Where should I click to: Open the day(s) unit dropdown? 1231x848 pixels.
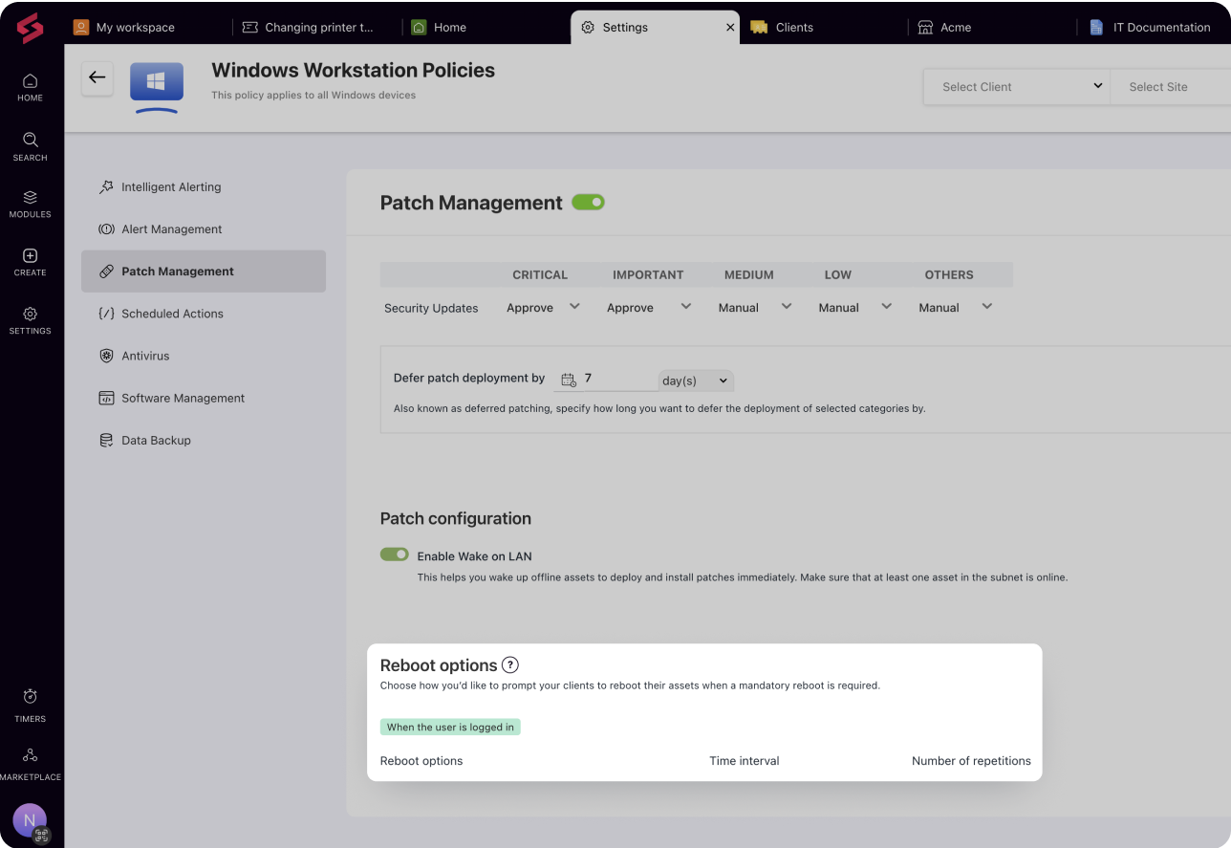coord(695,380)
